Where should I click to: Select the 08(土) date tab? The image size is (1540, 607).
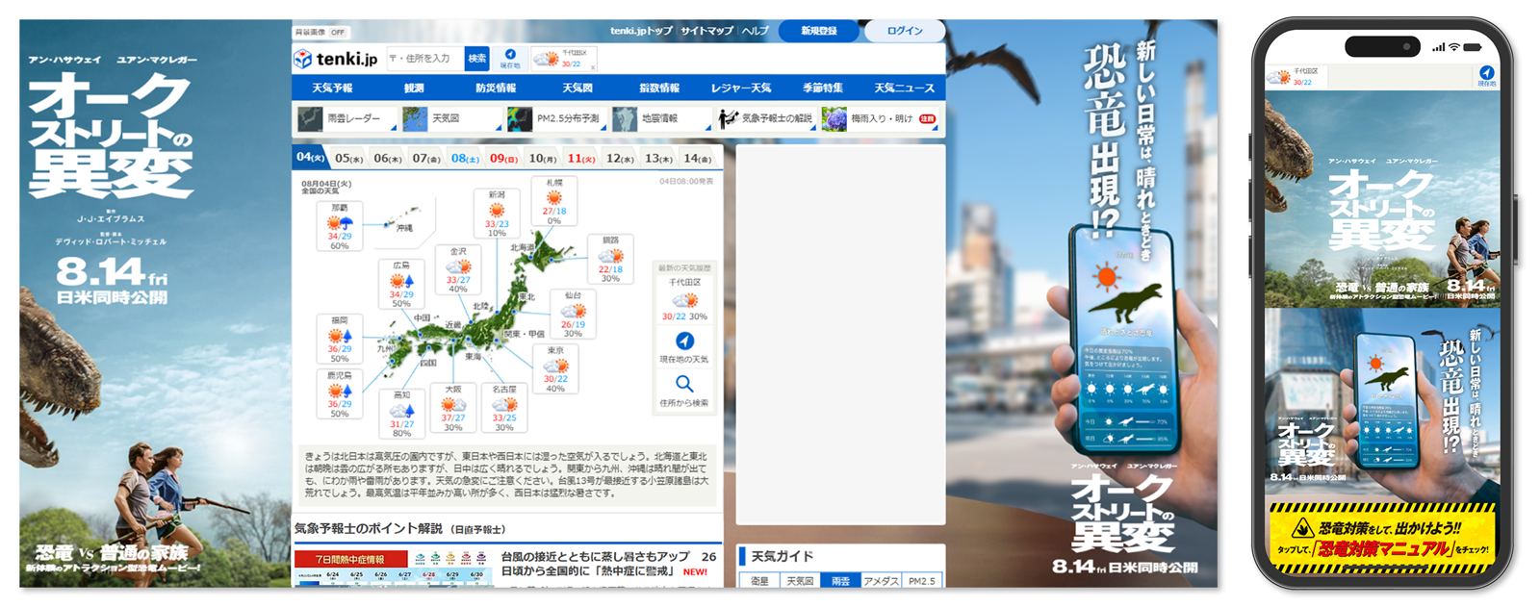pos(465,158)
